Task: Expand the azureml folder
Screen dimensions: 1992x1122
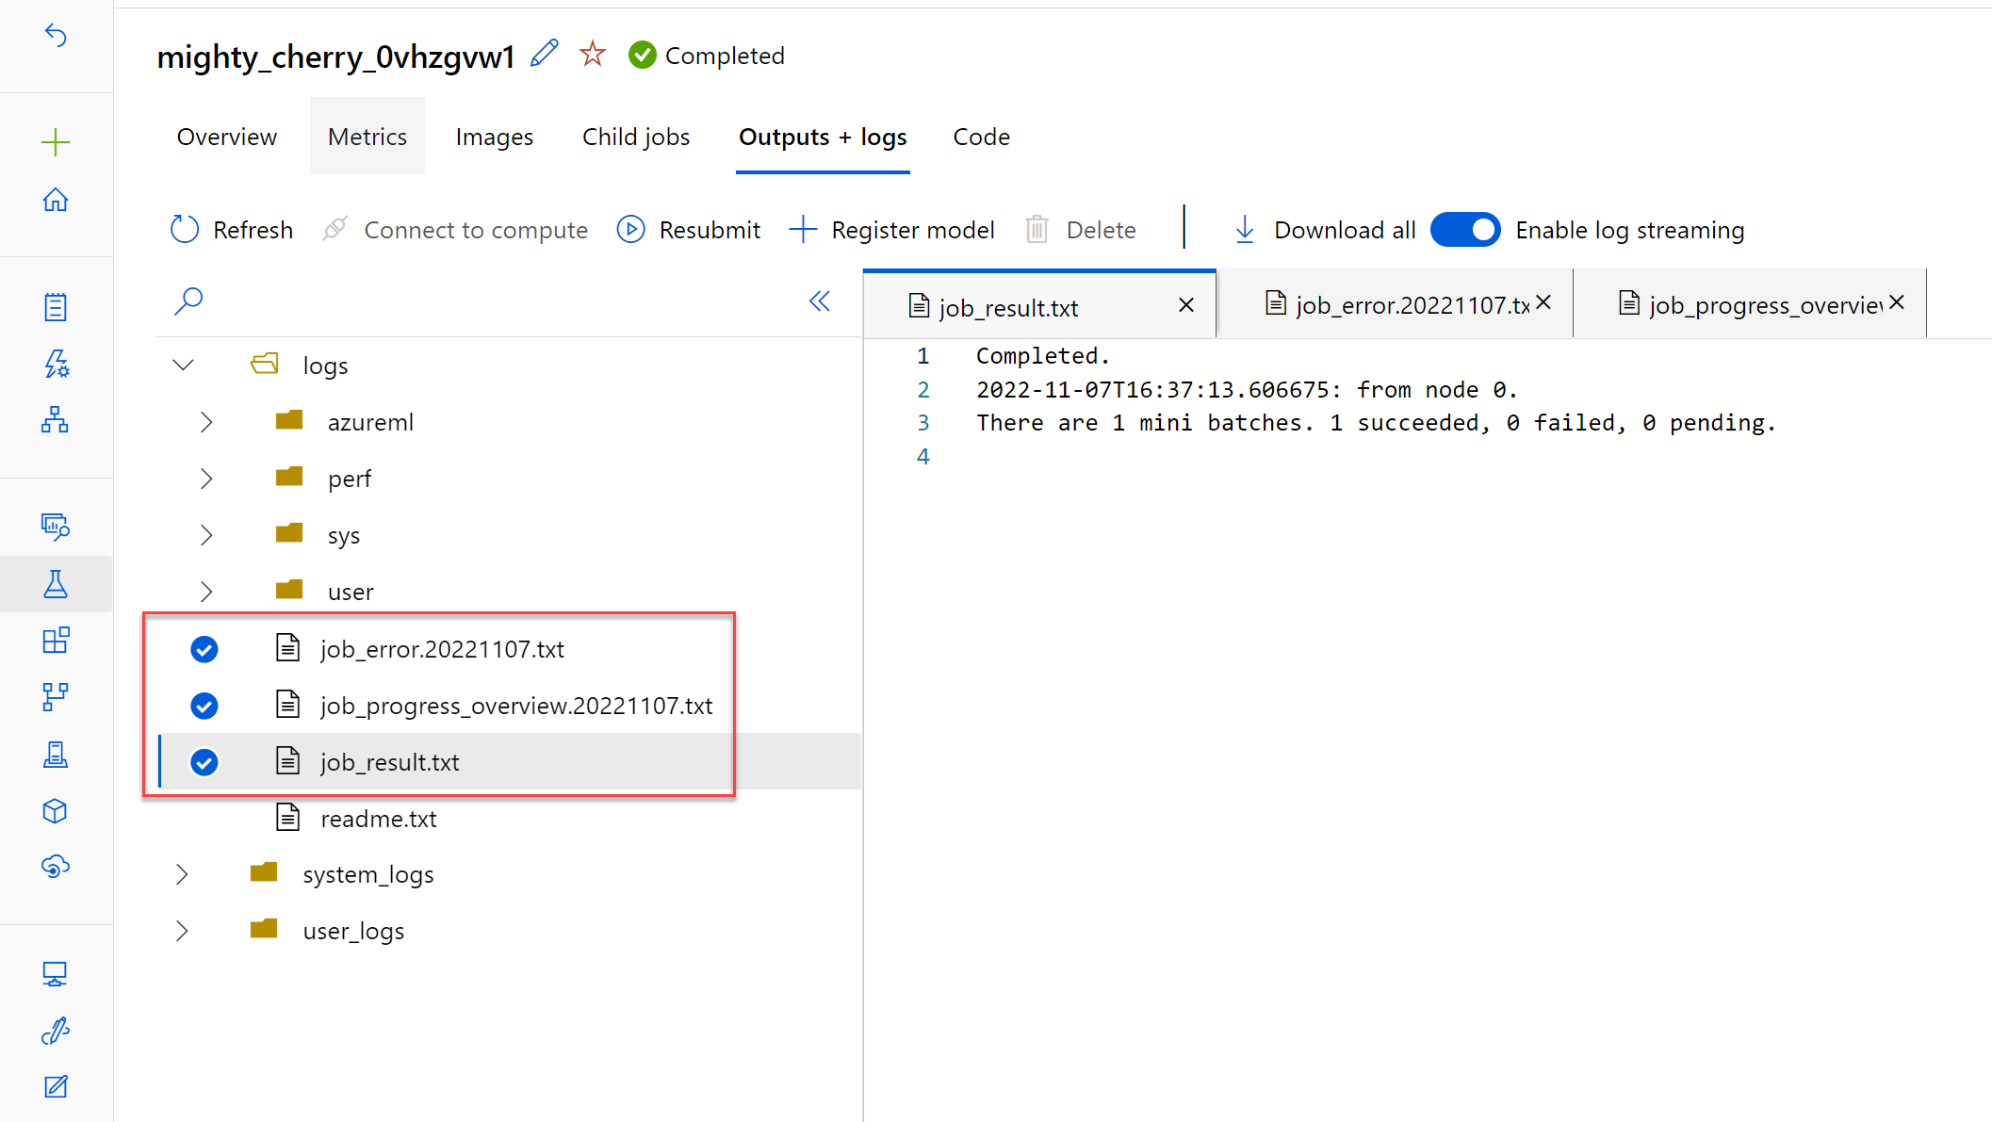Action: 208,421
